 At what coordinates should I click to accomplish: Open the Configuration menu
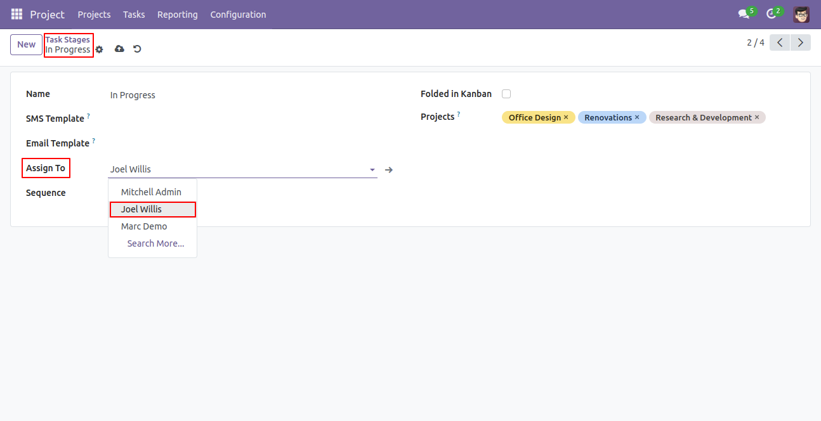pos(238,14)
